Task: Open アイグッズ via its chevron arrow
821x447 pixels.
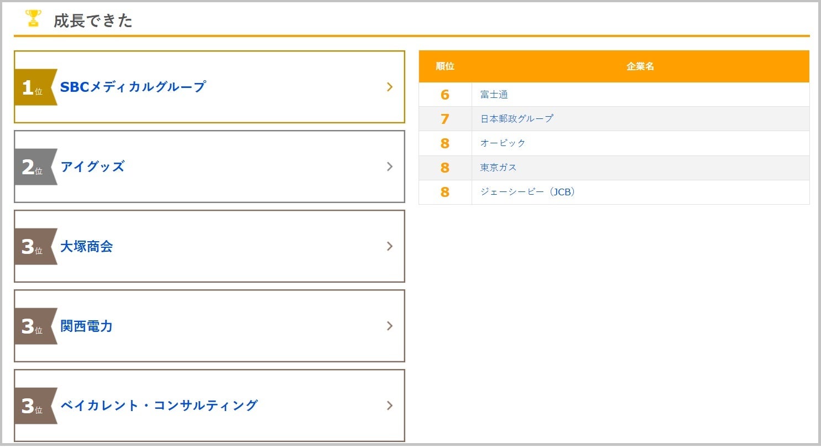Action: [390, 167]
